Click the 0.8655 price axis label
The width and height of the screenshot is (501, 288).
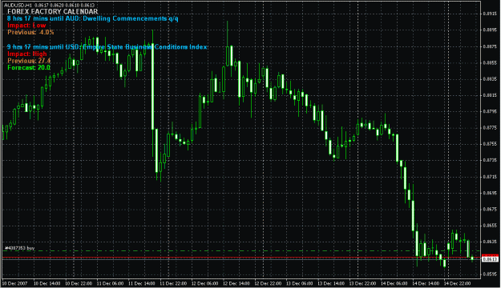[490, 225]
